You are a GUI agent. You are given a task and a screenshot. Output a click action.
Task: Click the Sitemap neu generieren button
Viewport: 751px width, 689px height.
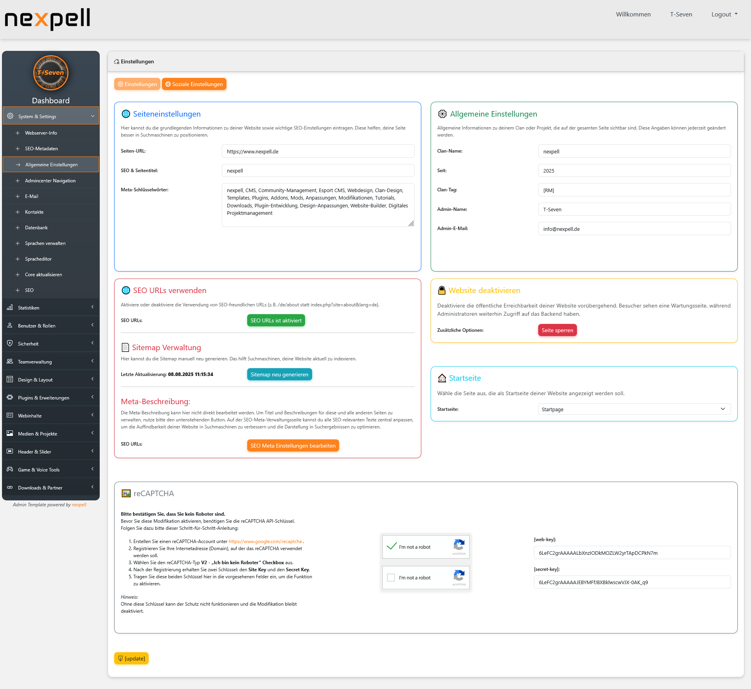pos(279,374)
